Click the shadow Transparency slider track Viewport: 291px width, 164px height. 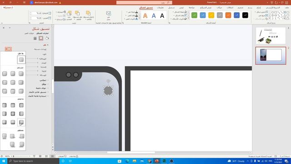(x=32, y=59)
